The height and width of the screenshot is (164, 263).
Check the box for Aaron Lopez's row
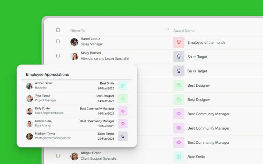(x=58, y=41)
